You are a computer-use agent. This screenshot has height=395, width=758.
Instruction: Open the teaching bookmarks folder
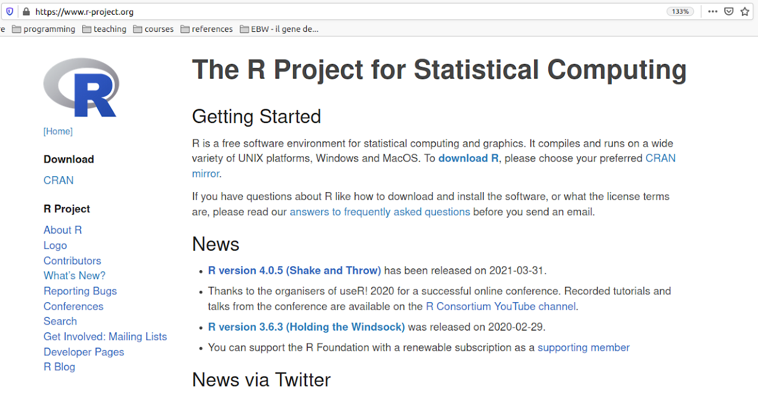(110, 28)
